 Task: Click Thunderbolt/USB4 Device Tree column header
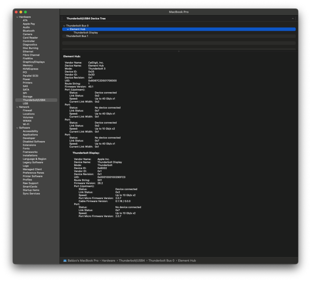coord(86,18)
